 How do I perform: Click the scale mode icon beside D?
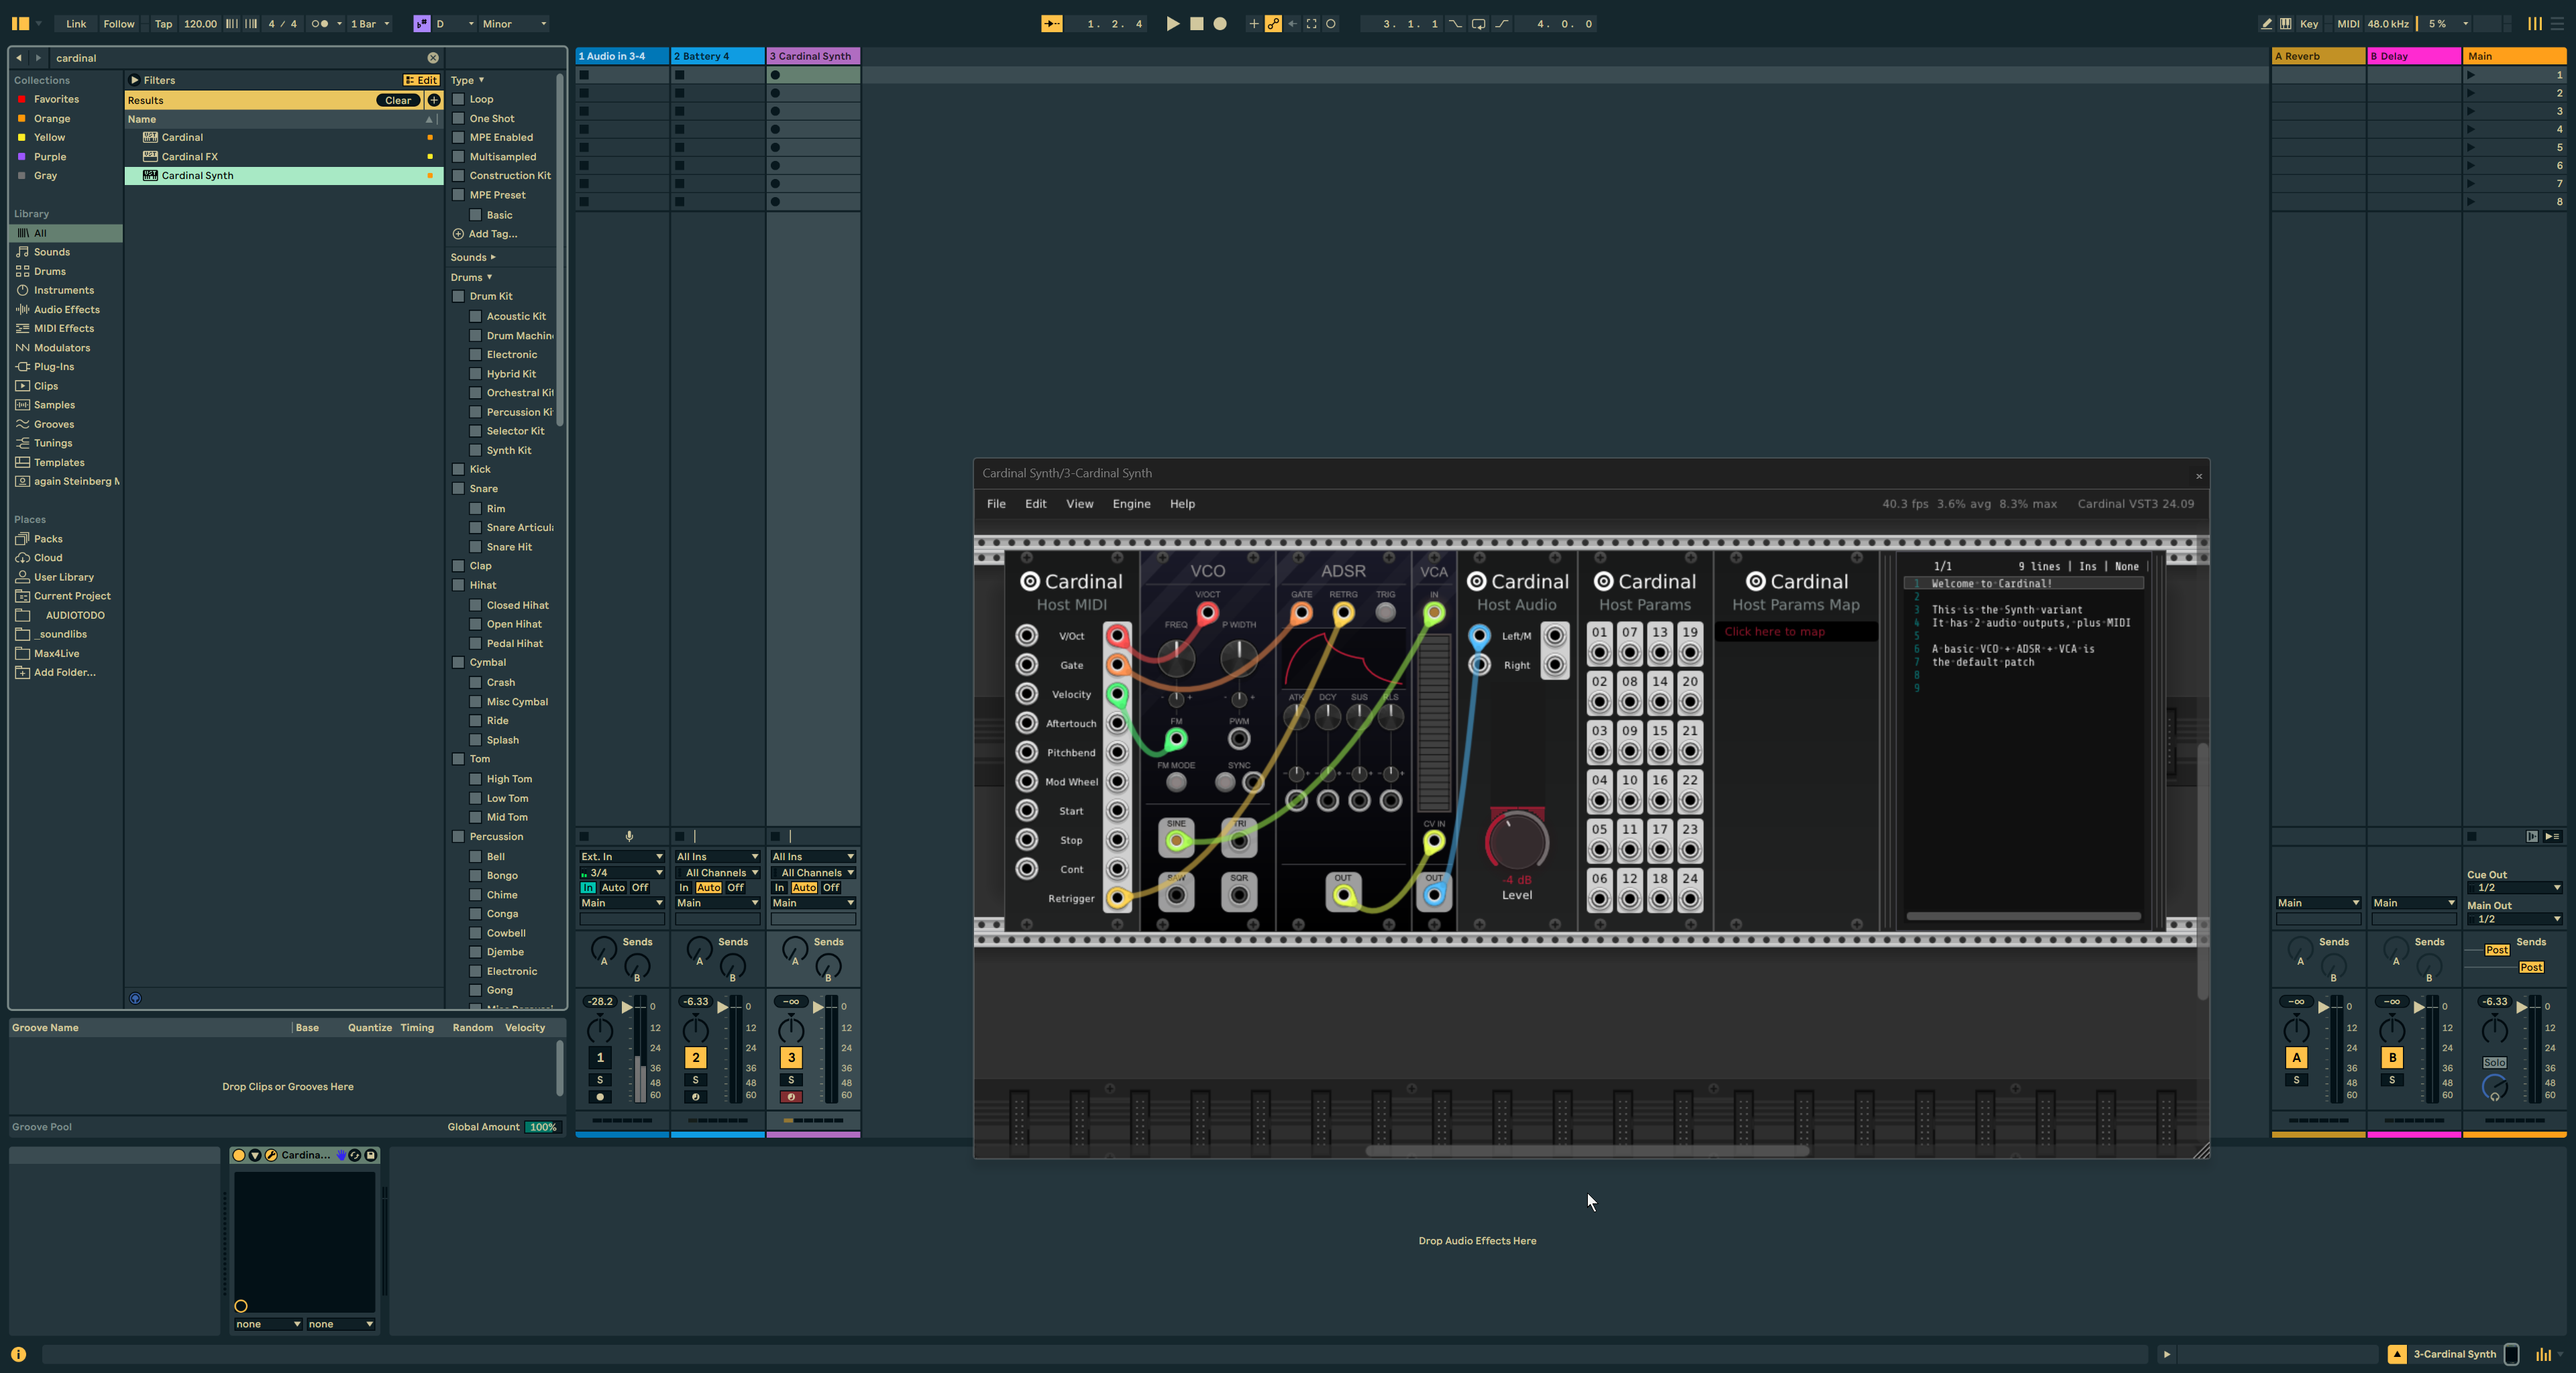tap(421, 23)
